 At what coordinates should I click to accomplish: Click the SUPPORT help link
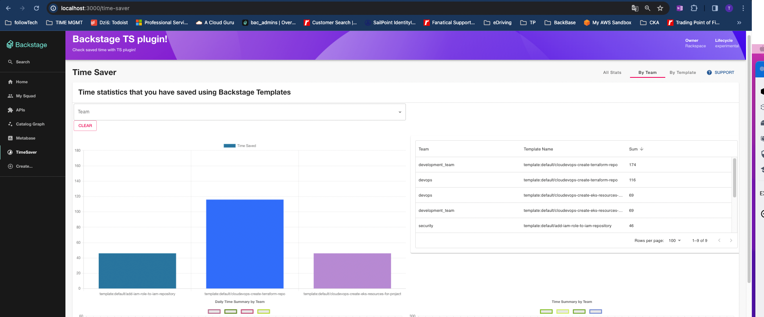coord(721,72)
